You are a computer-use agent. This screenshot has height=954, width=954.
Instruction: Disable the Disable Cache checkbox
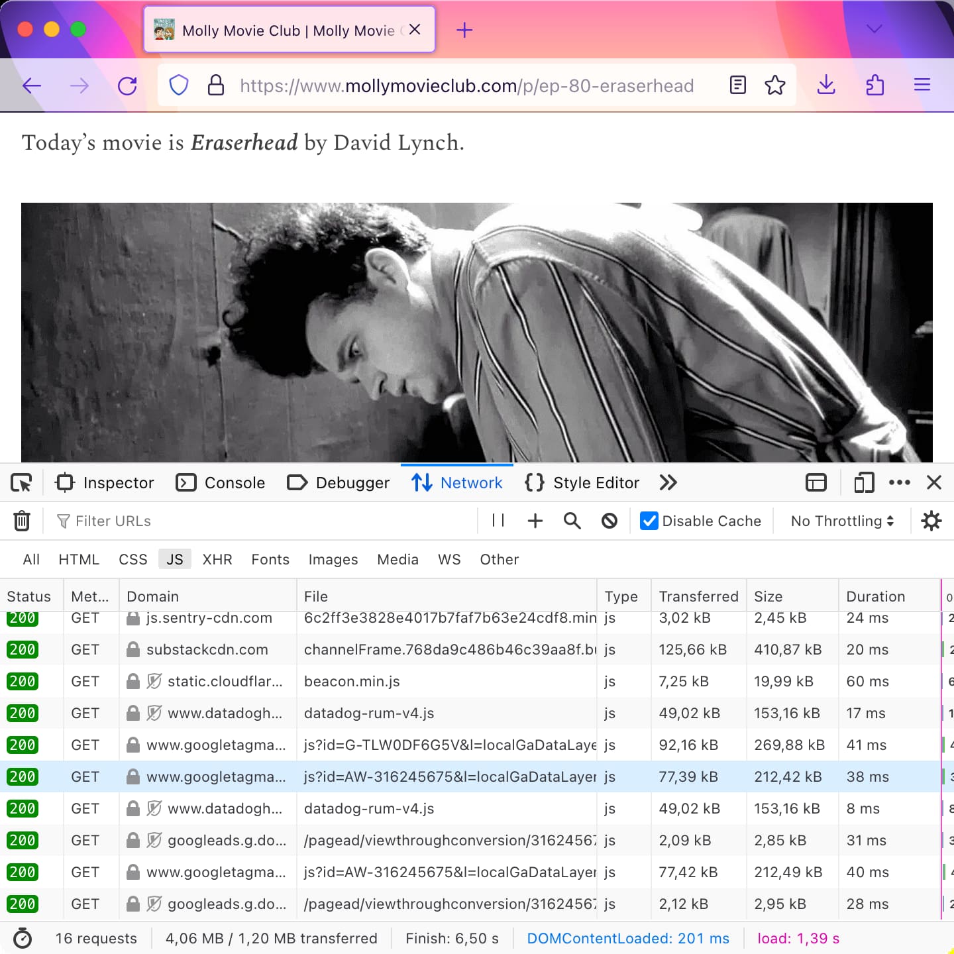[648, 521]
